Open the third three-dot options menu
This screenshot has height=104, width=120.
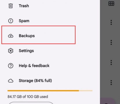(111, 62)
